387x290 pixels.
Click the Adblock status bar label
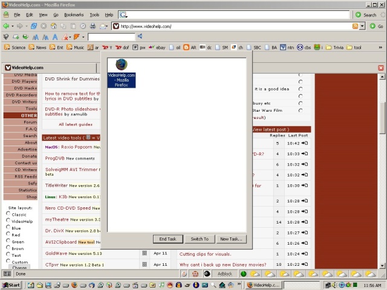(224, 274)
